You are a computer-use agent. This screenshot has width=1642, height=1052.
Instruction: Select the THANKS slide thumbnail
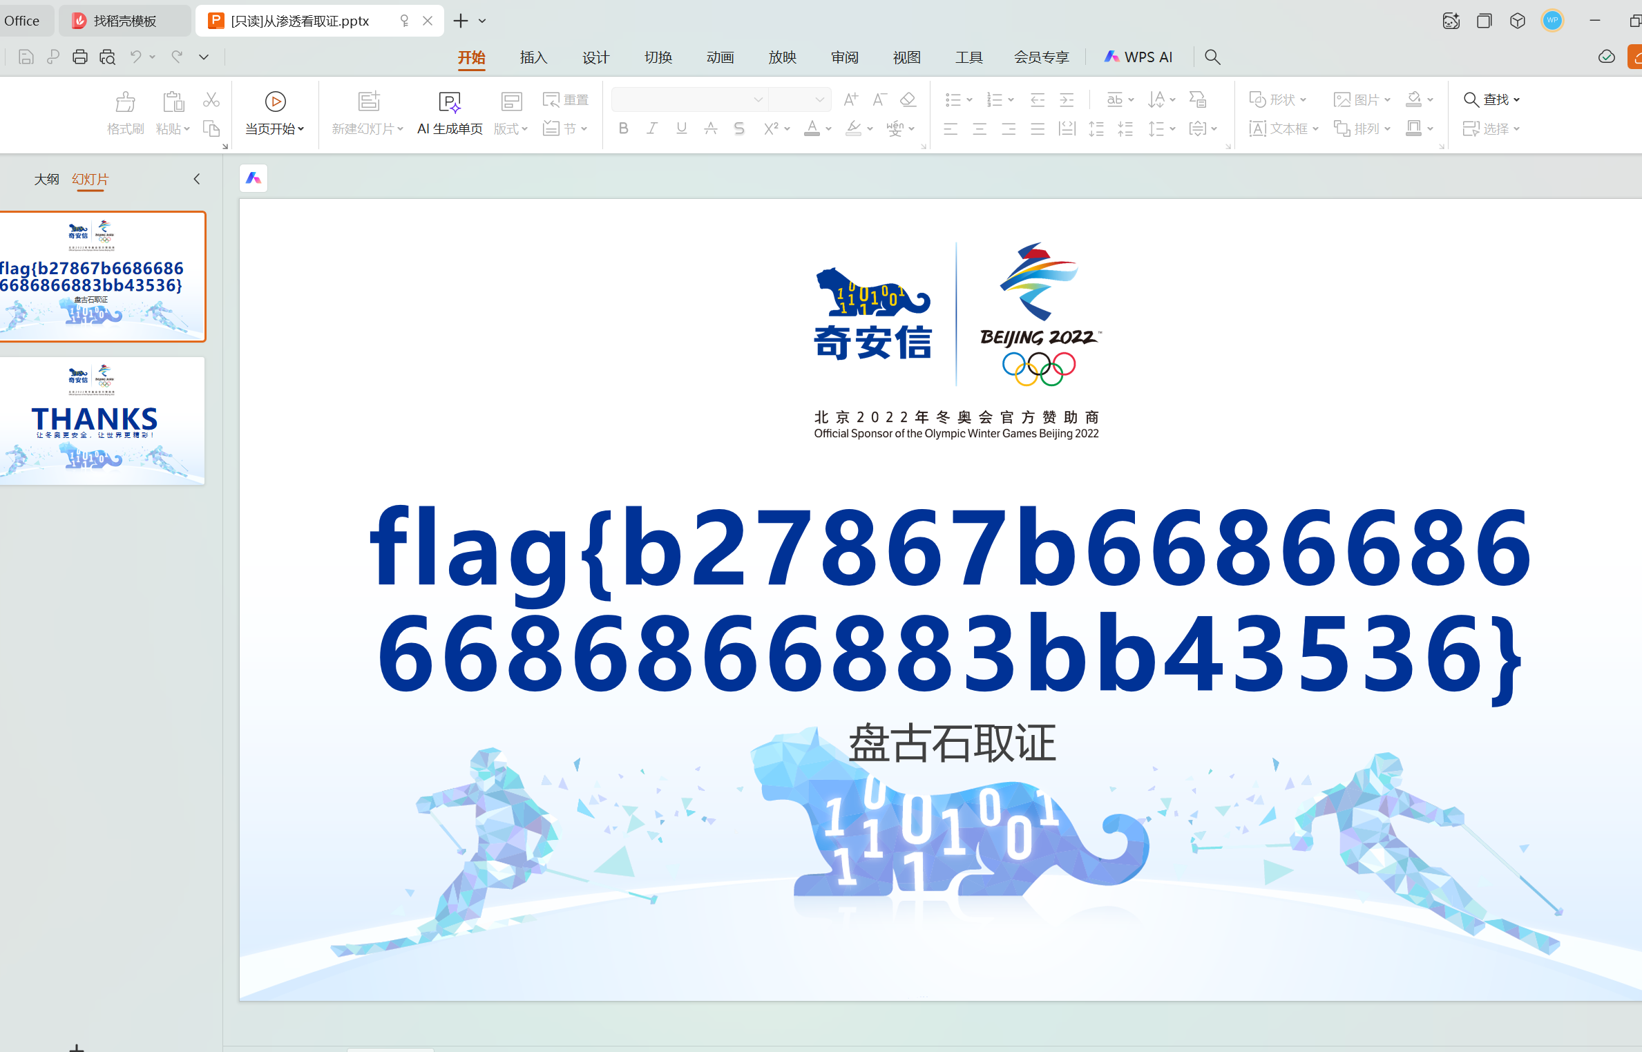point(102,421)
